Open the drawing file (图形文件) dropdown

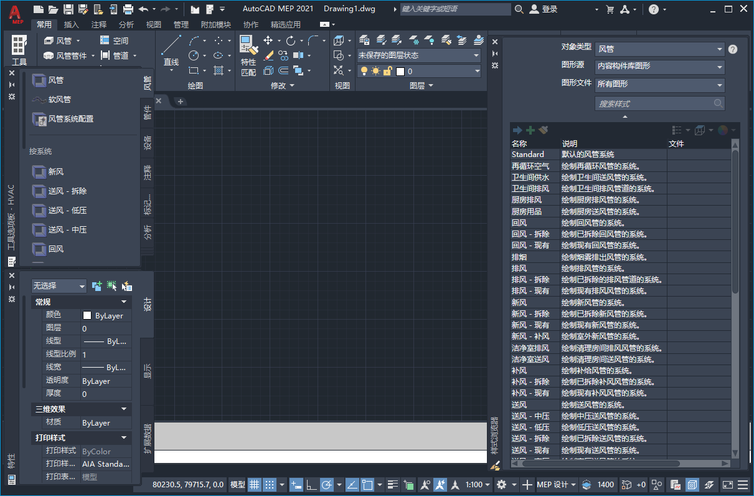[x=660, y=84]
